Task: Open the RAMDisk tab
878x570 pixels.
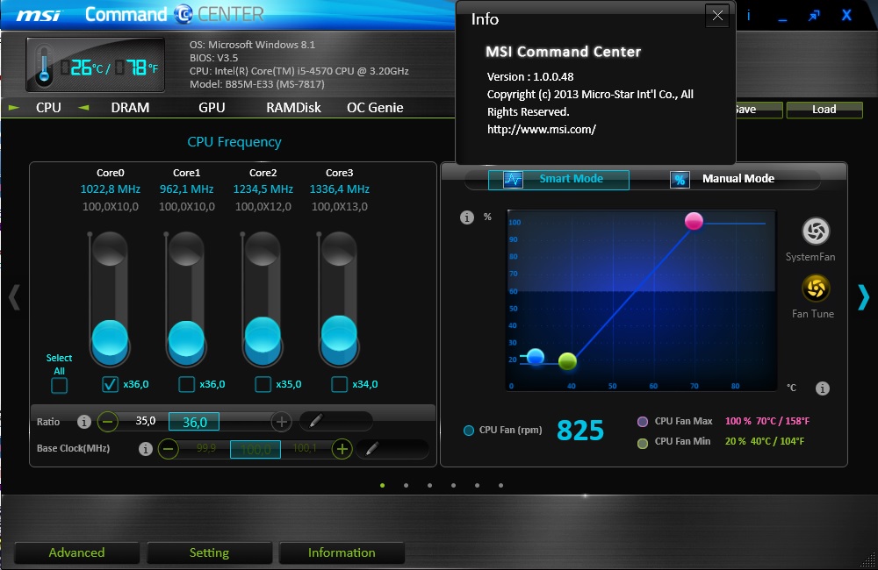Action: pos(293,107)
